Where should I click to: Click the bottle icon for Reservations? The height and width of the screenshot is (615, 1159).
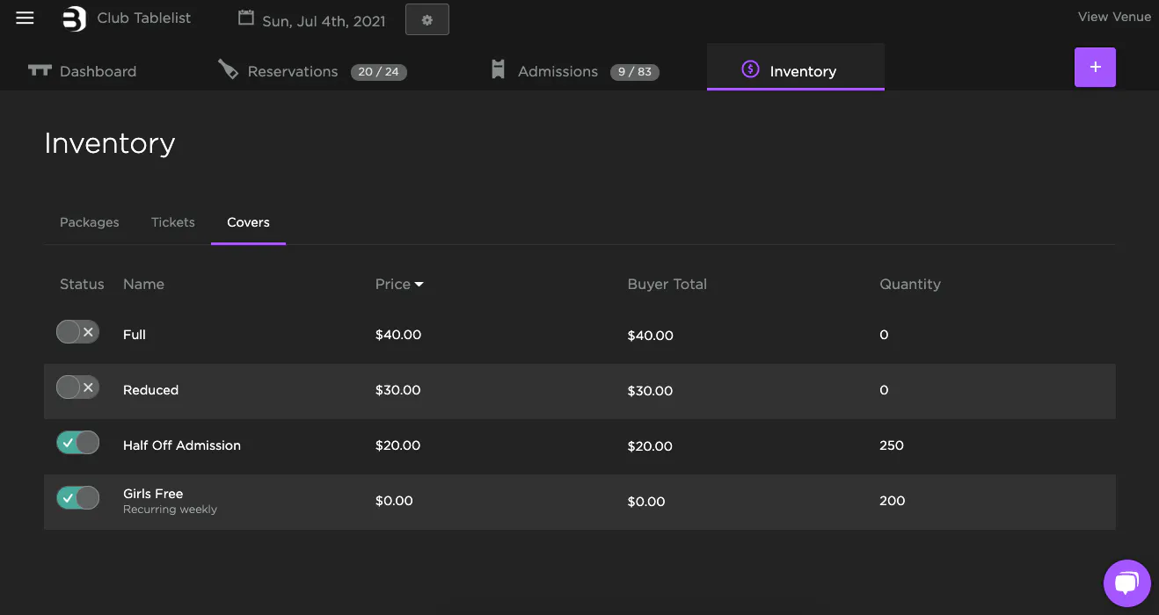tap(229, 70)
